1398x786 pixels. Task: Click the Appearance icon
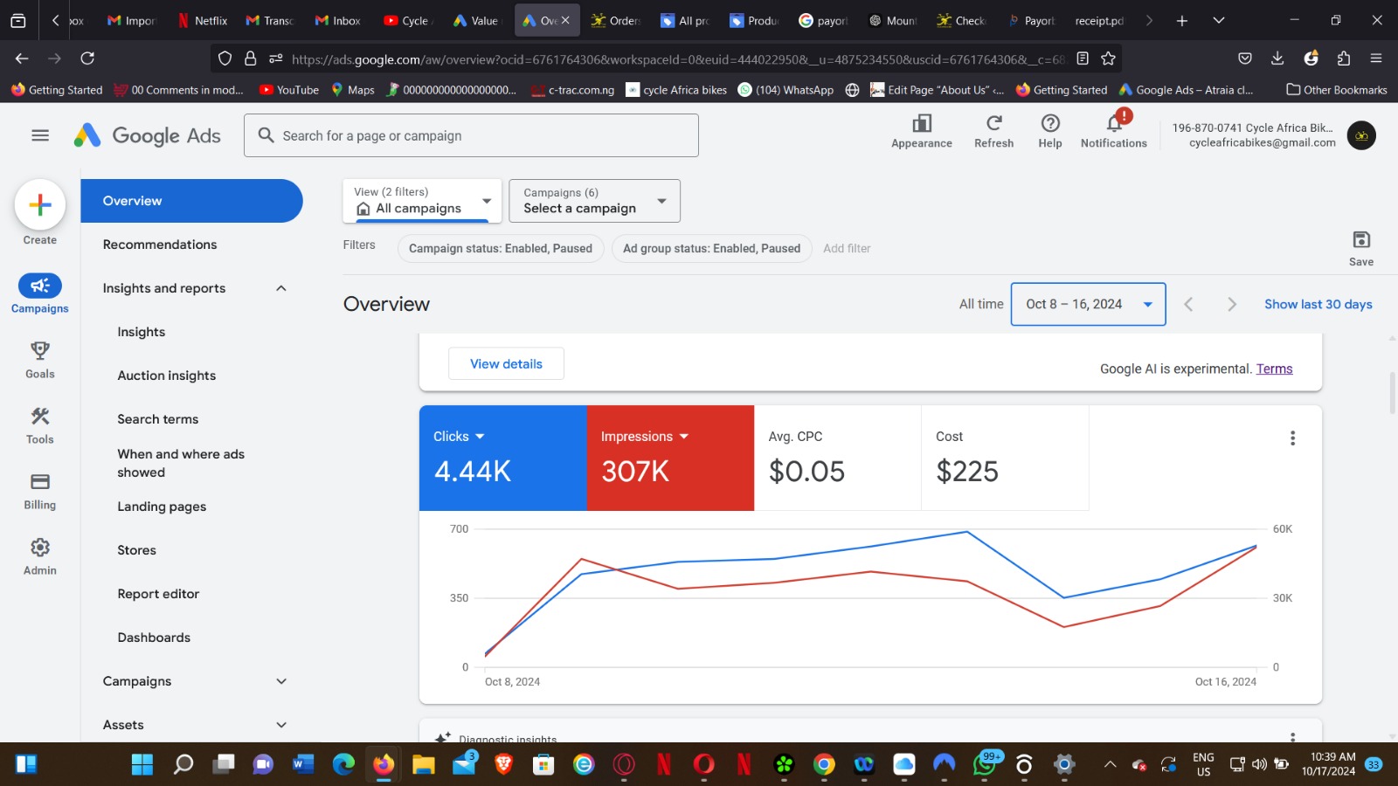tap(922, 123)
